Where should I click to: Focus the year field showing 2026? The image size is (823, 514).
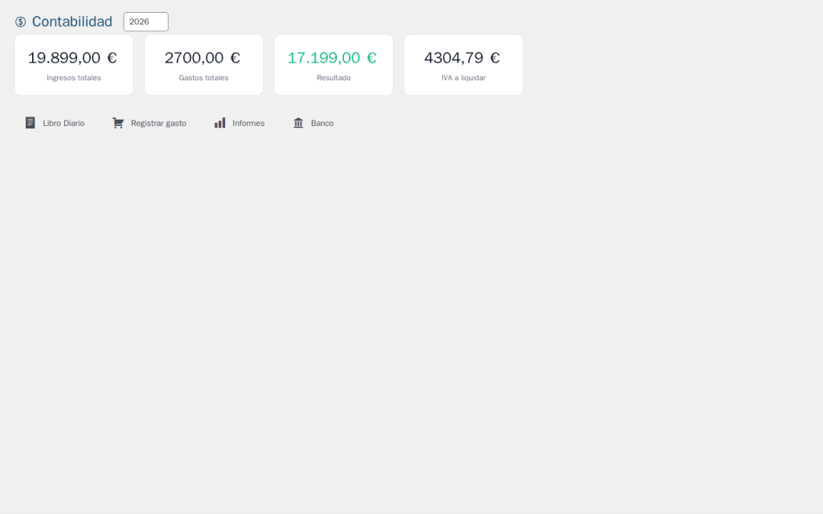tap(145, 22)
